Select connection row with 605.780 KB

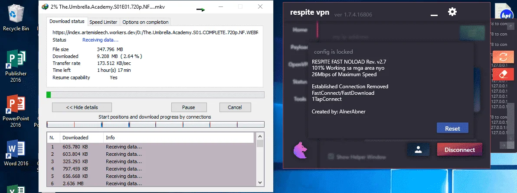pos(151,147)
